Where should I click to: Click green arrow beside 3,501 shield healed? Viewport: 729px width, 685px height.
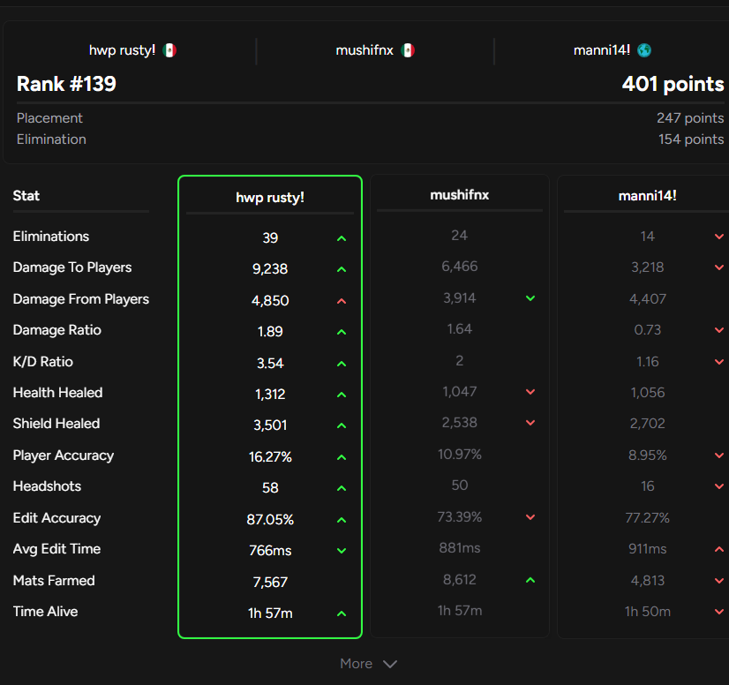(342, 425)
